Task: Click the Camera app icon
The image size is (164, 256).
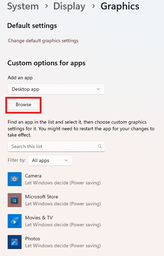Action: point(14,179)
